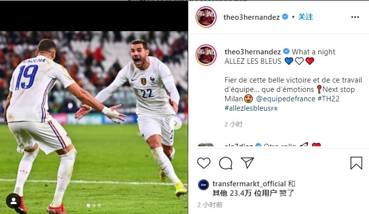The height and width of the screenshot is (214, 369).
Task: Open transfermarkt_official profile from likes
Action: point(249,184)
